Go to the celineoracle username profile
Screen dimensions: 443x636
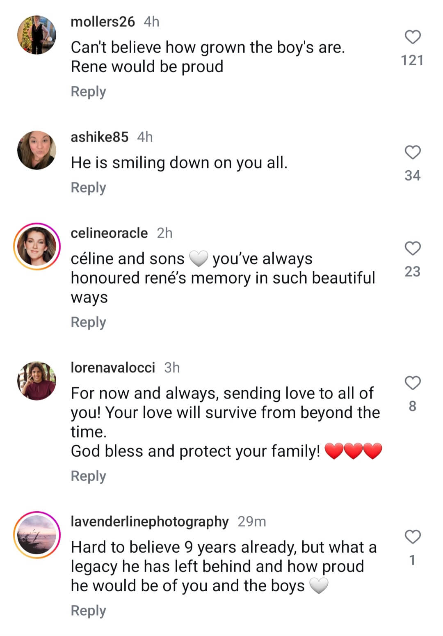109,233
